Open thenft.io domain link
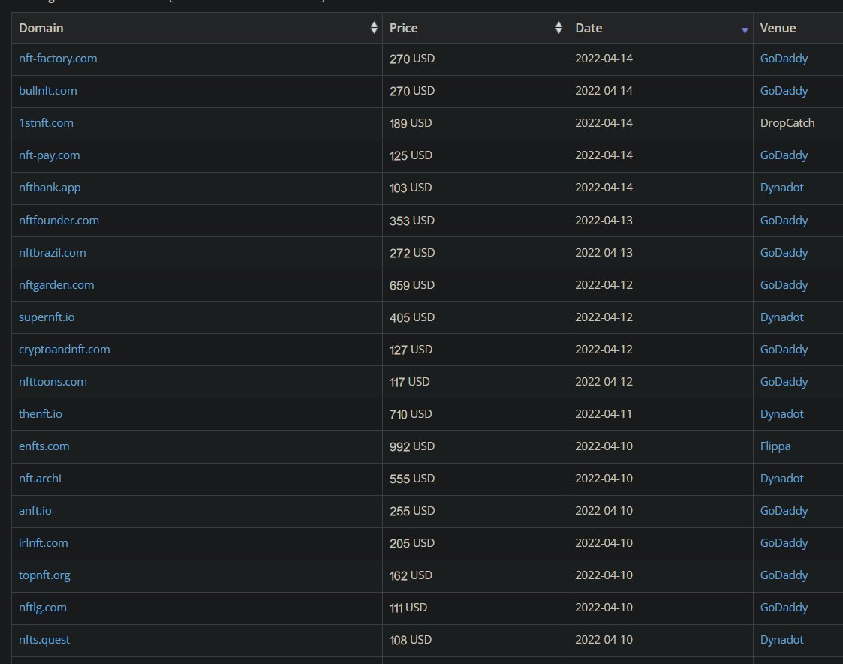Viewport: 843px width, 664px height. pos(41,413)
